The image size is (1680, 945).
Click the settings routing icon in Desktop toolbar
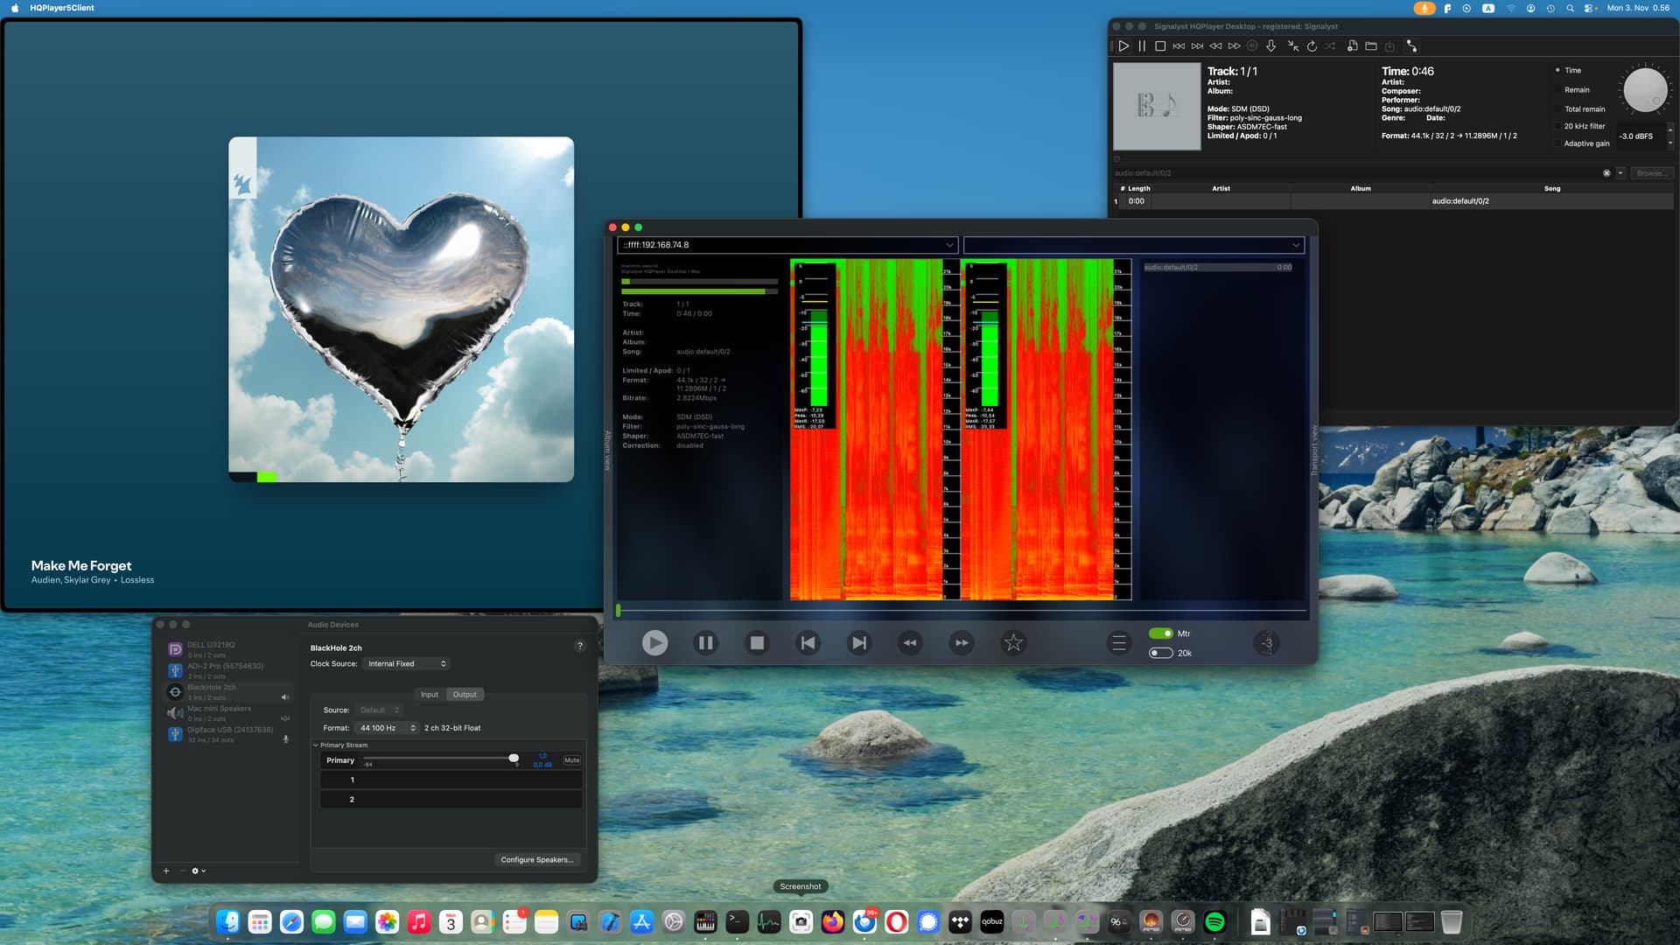[x=1411, y=46]
